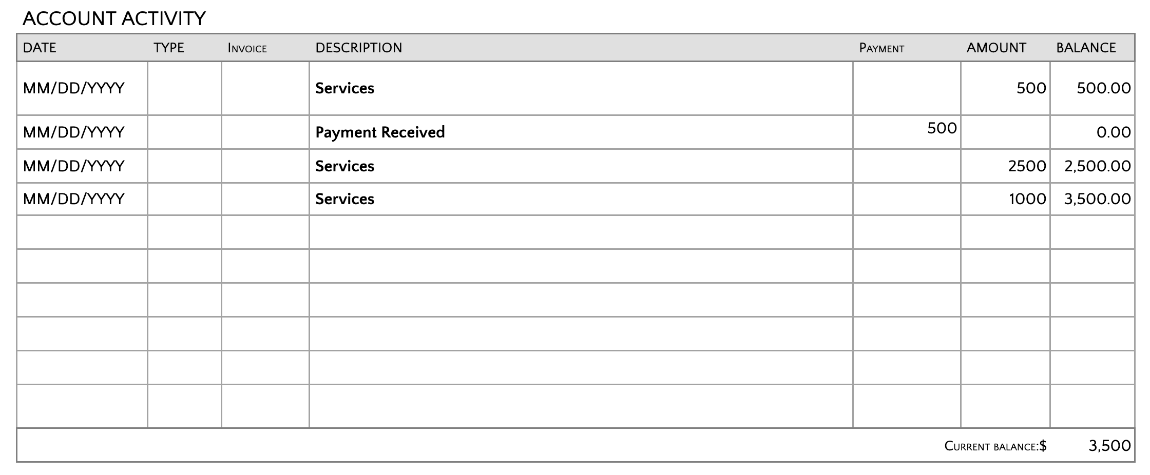Click the current balance 3,500 total

click(x=1109, y=446)
